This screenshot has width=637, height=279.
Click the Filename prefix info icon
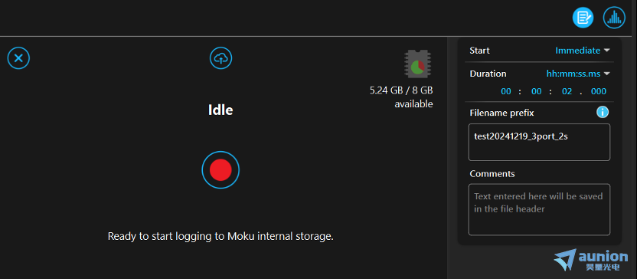coord(603,112)
